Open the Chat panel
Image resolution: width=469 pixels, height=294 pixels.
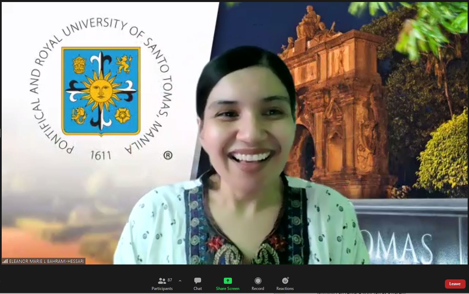[198, 284]
